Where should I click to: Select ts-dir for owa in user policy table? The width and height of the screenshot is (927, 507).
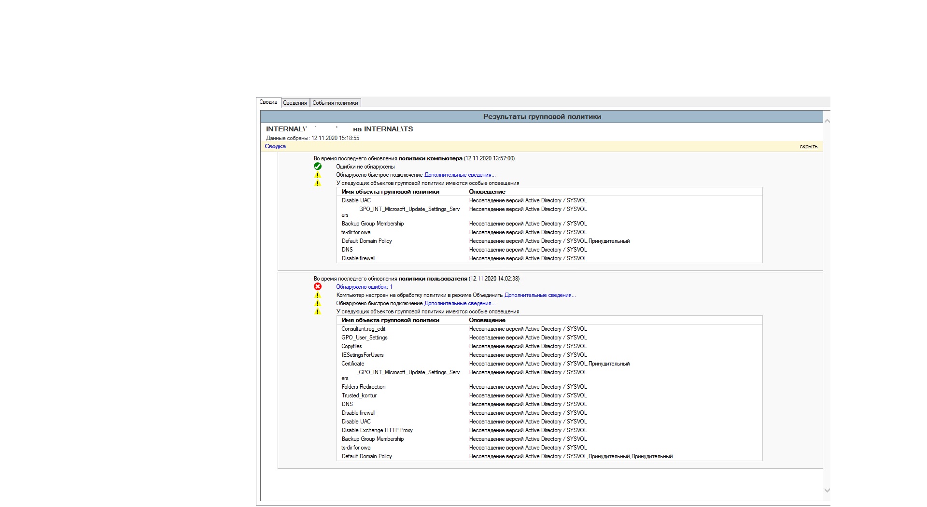click(549, 448)
